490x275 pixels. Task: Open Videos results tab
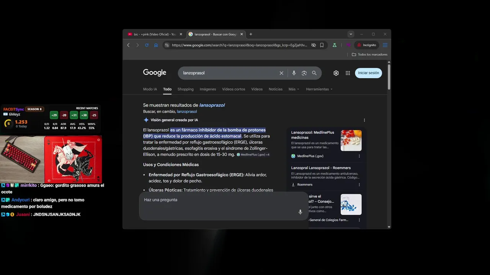[x=257, y=89]
